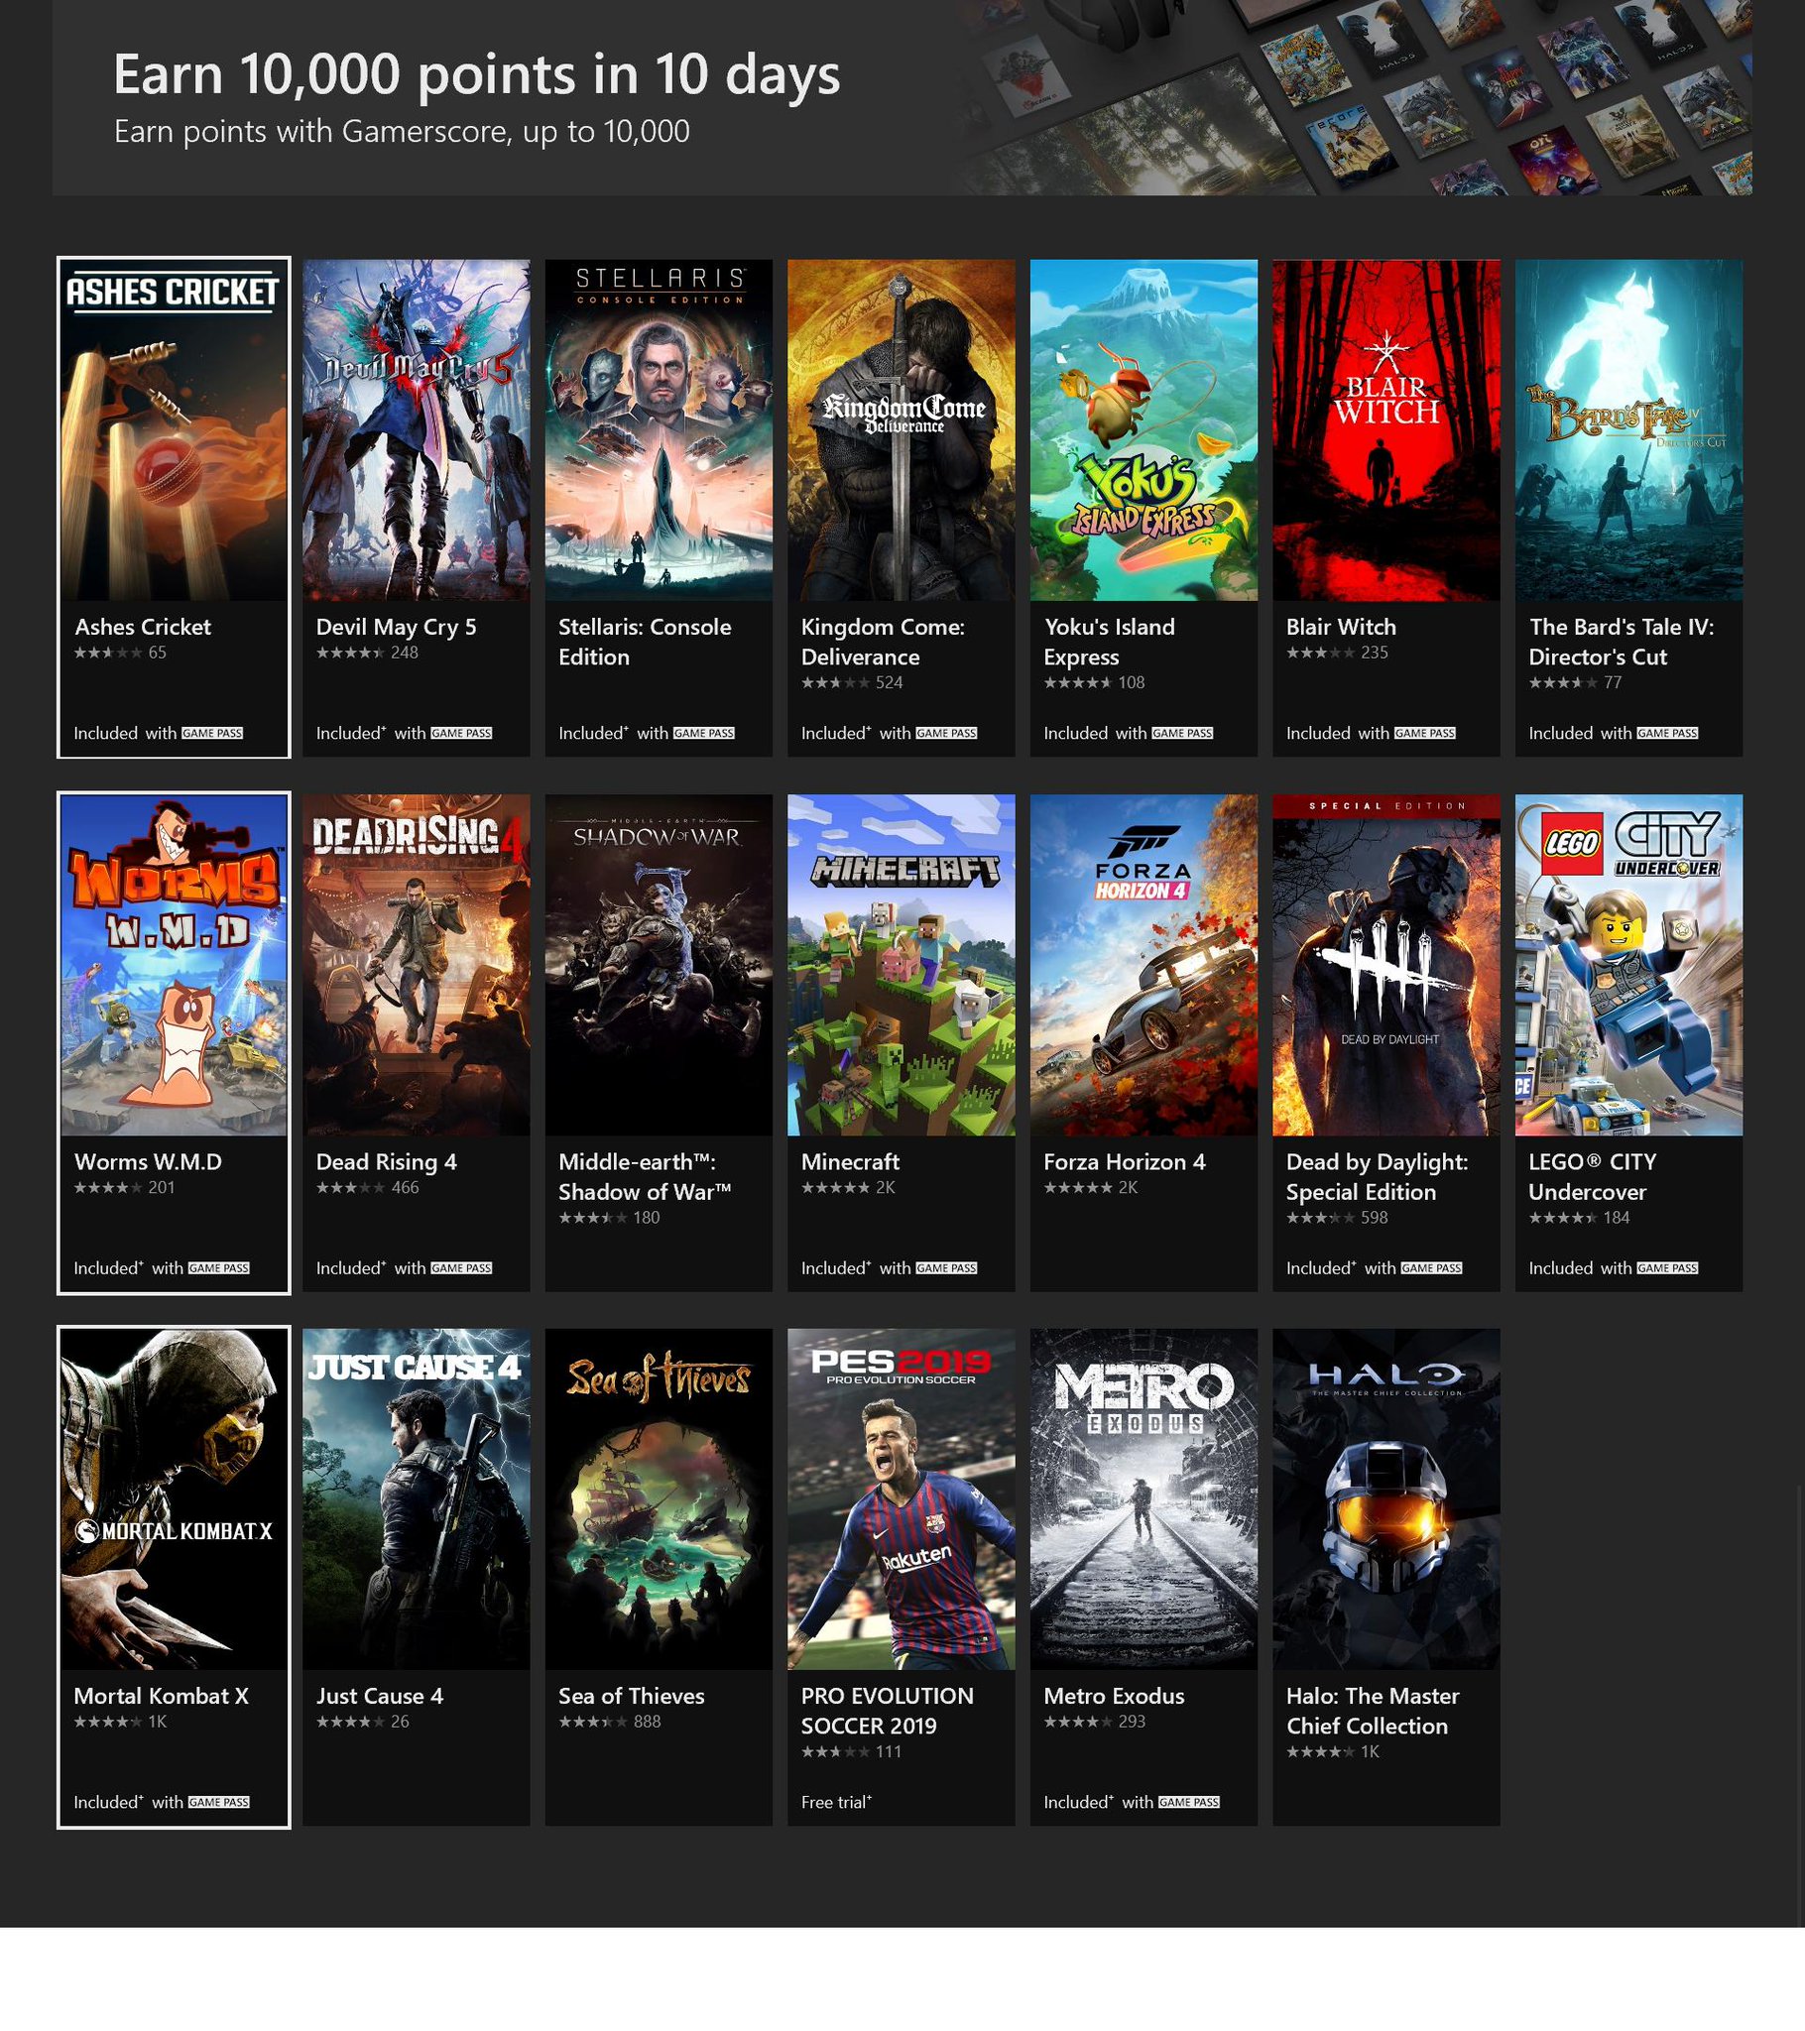
Task: Click the Game Pass badge under Stellaris
Action: [704, 733]
